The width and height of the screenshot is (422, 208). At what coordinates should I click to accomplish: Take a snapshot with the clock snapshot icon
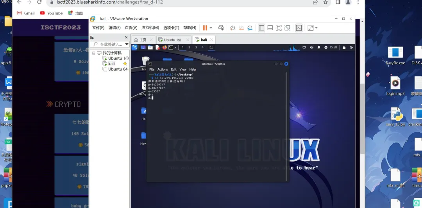(x=232, y=28)
